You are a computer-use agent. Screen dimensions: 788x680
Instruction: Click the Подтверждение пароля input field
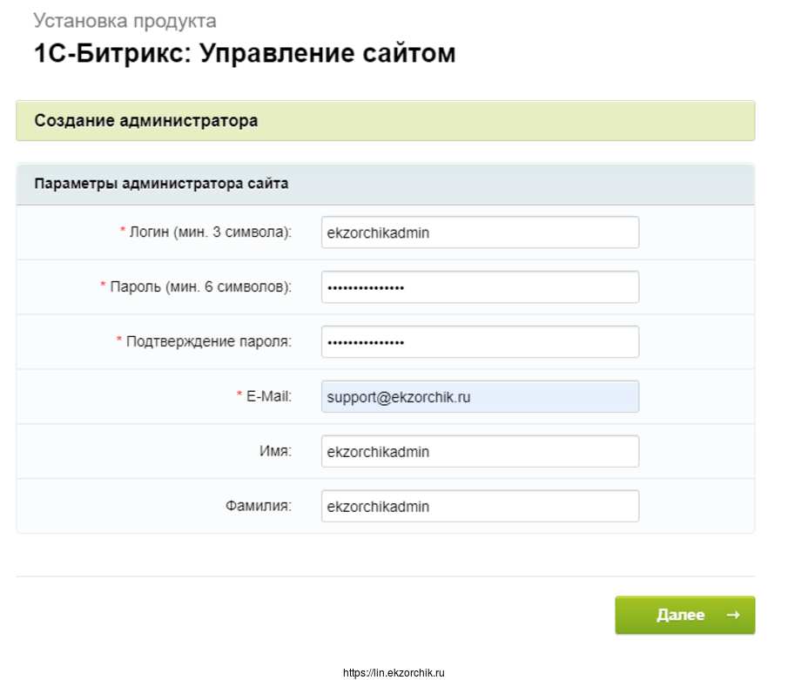coord(479,341)
